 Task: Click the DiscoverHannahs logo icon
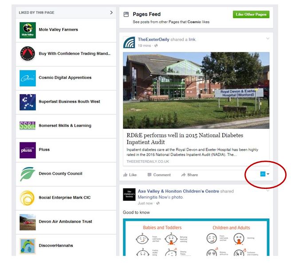28,246
